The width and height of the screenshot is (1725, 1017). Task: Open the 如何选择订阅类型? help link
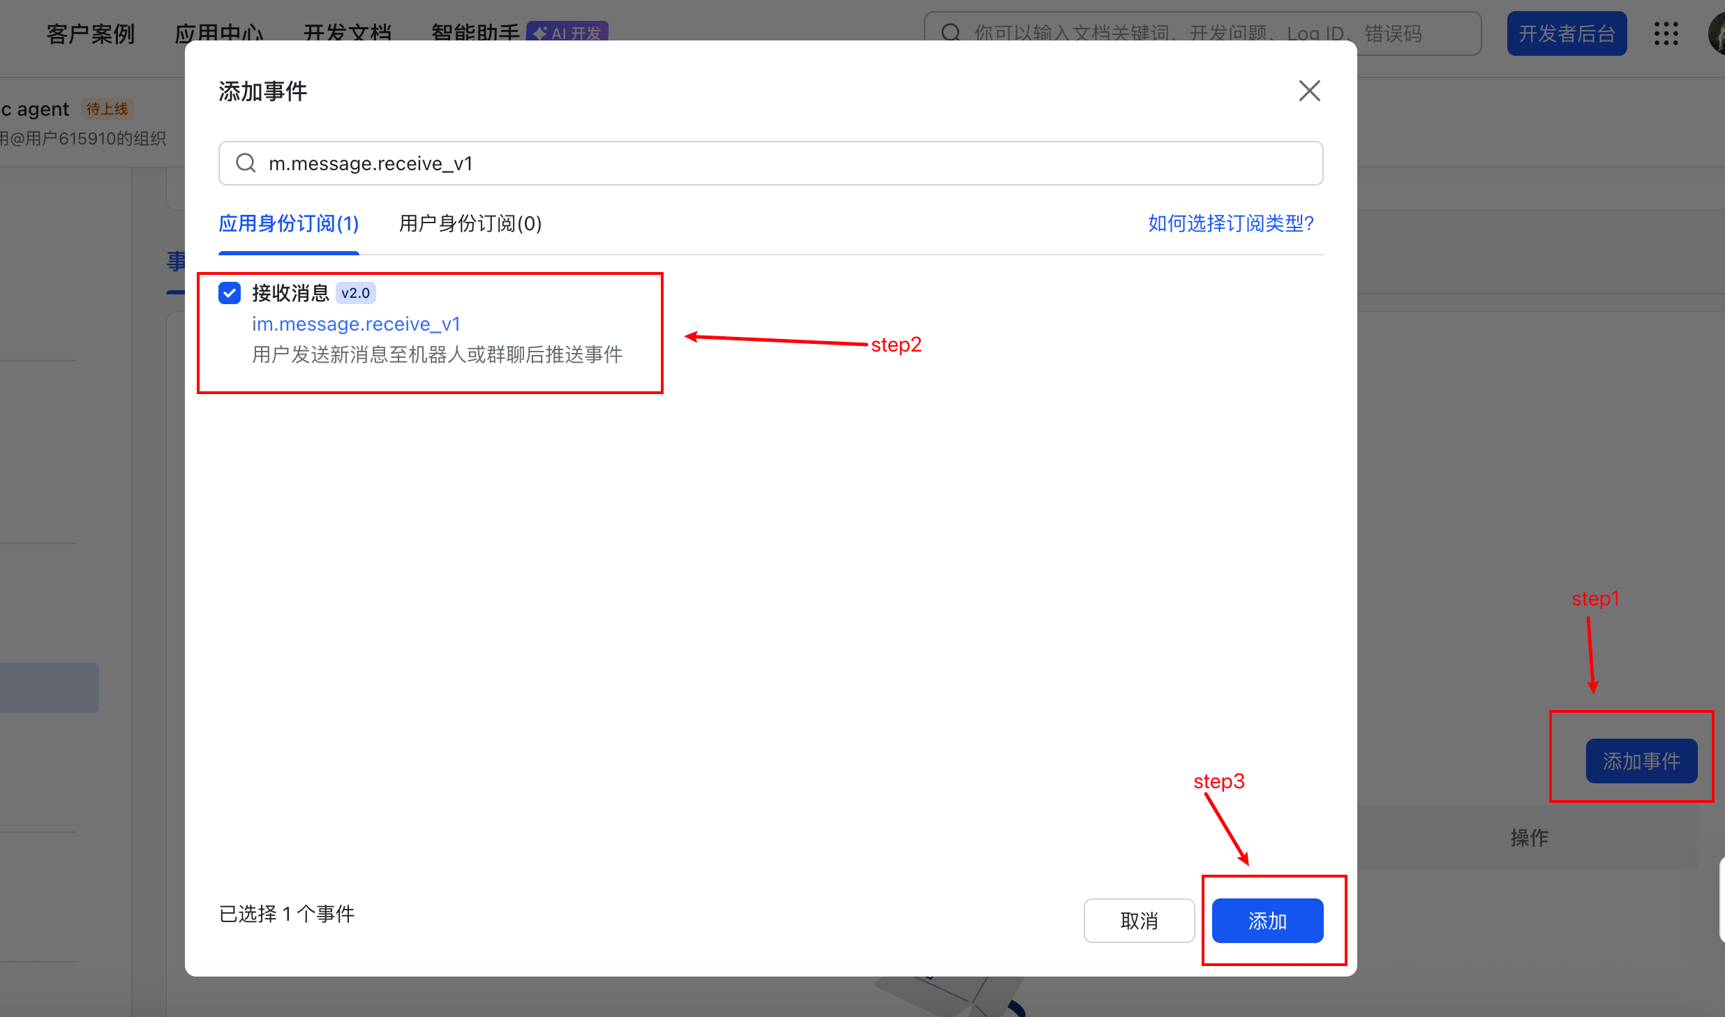[1230, 223]
